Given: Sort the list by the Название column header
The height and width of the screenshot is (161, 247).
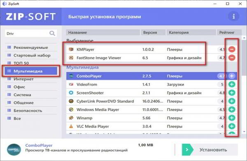Looking at the screenshot, I should [x=103, y=32].
